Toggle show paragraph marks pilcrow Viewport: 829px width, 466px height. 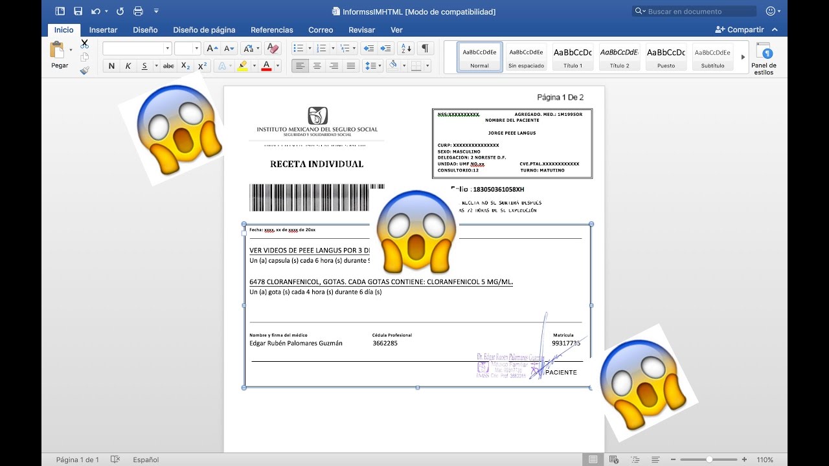click(x=425, y=49)
